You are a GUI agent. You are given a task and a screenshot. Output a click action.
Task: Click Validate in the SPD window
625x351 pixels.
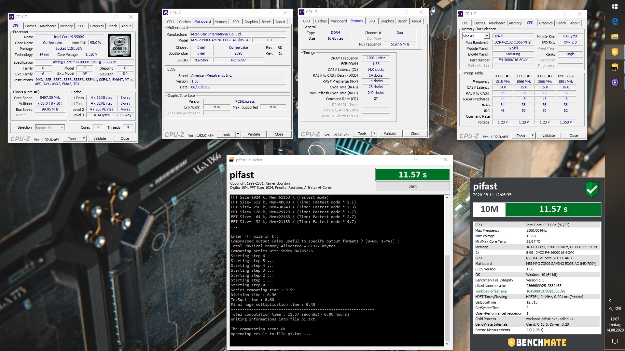tap(549, 136)
